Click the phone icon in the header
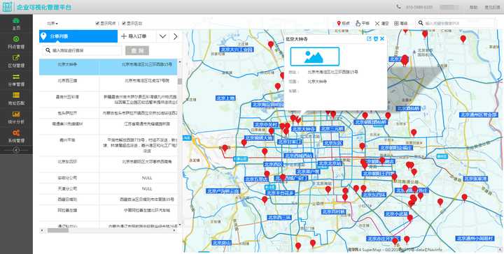The width and height of the screenshot is (504, 254). click(x=398, y=7)
